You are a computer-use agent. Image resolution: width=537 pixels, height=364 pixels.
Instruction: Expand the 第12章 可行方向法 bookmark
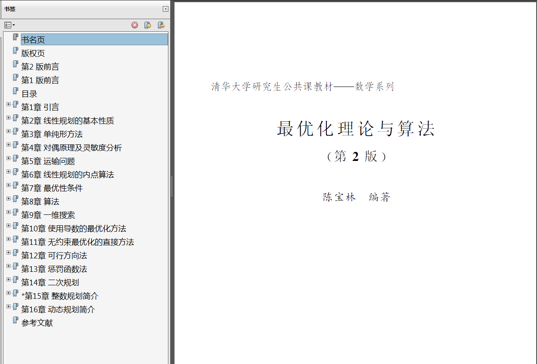tap(8, 253)
